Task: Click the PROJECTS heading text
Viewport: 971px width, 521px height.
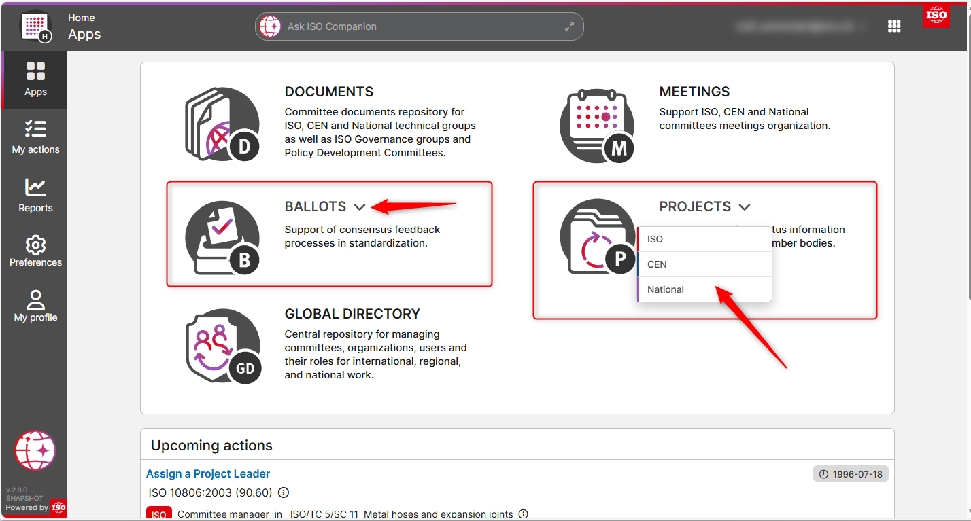Action: tap(695, 206)
